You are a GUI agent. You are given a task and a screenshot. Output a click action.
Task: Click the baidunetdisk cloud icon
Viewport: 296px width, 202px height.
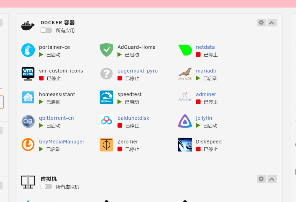point(107,121)
